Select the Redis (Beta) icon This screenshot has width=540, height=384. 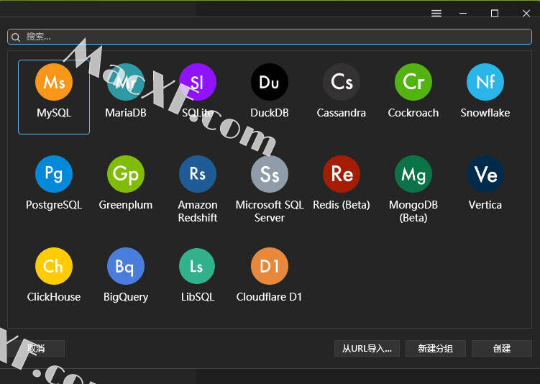click(x=342, y=174)
